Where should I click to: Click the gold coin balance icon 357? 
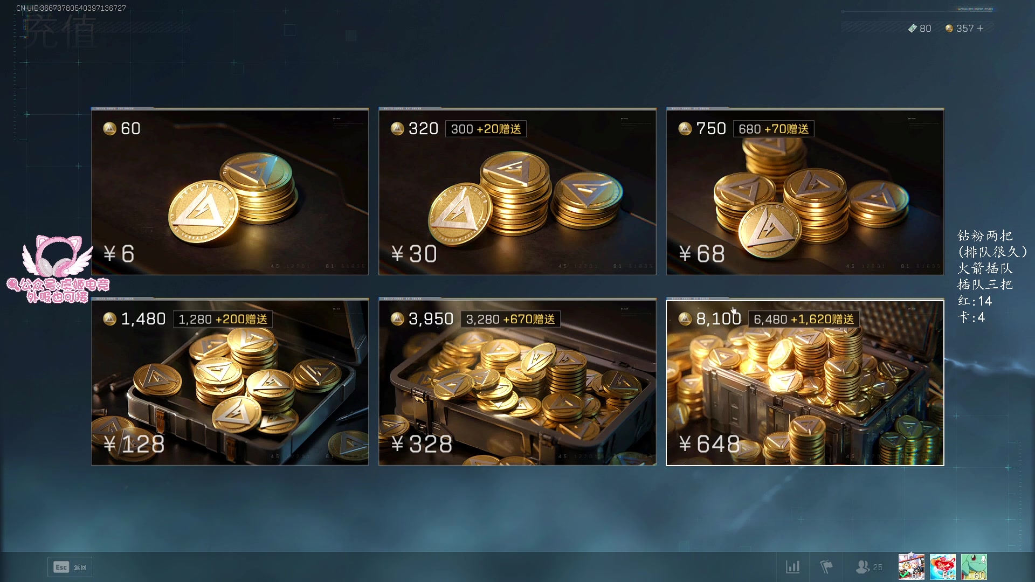click(949, 29)
